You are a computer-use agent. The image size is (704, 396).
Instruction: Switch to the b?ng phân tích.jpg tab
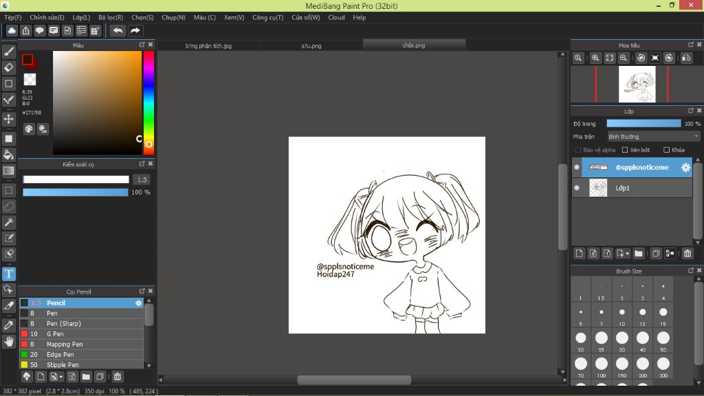209,45
